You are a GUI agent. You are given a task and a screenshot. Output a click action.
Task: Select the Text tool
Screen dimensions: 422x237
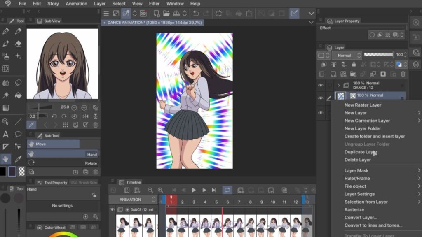click(6, 134)
